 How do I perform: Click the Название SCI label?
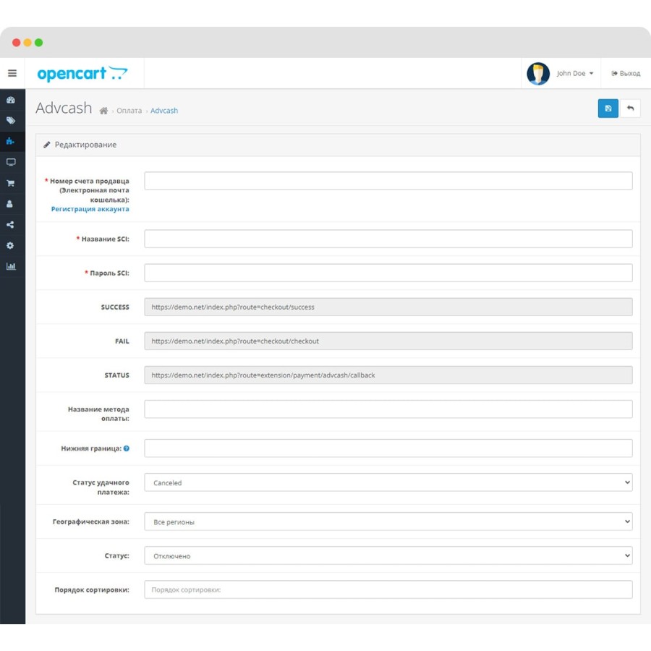pyautogui.click(x=106, y=239)
